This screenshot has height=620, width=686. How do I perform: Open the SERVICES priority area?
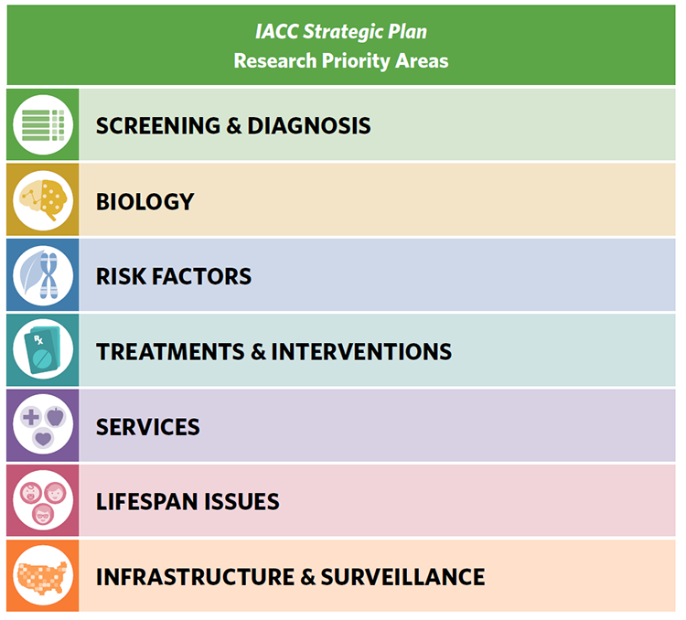[147, 427]
